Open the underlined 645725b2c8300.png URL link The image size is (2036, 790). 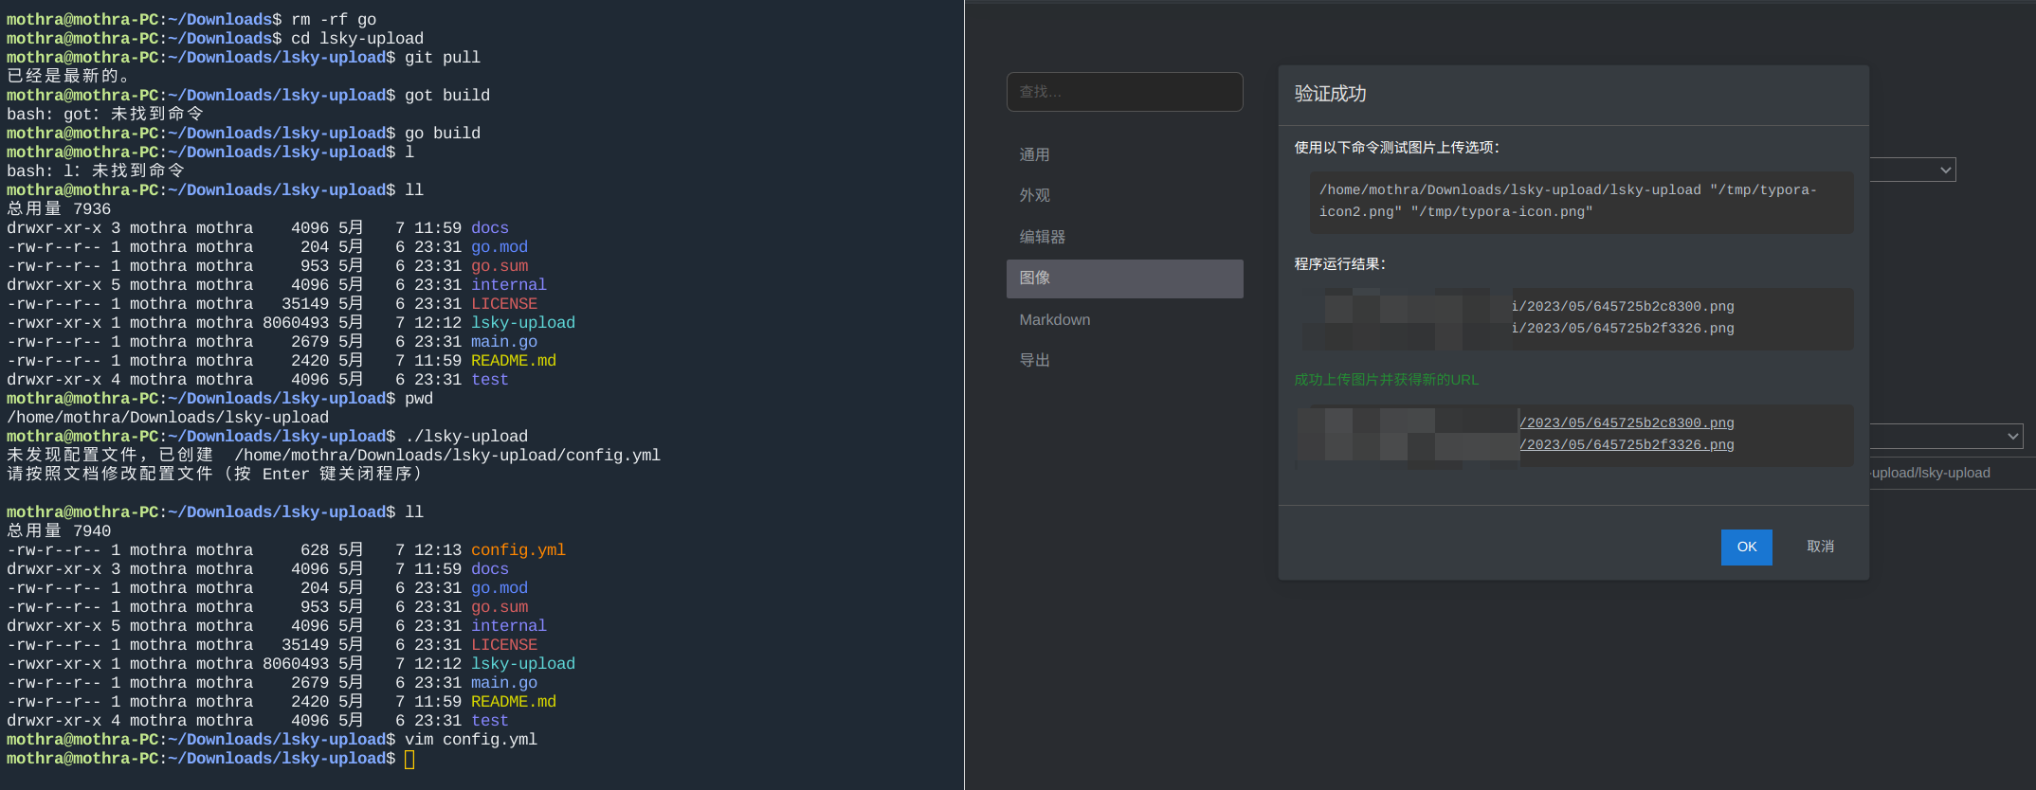click(x=1627, y=422)
